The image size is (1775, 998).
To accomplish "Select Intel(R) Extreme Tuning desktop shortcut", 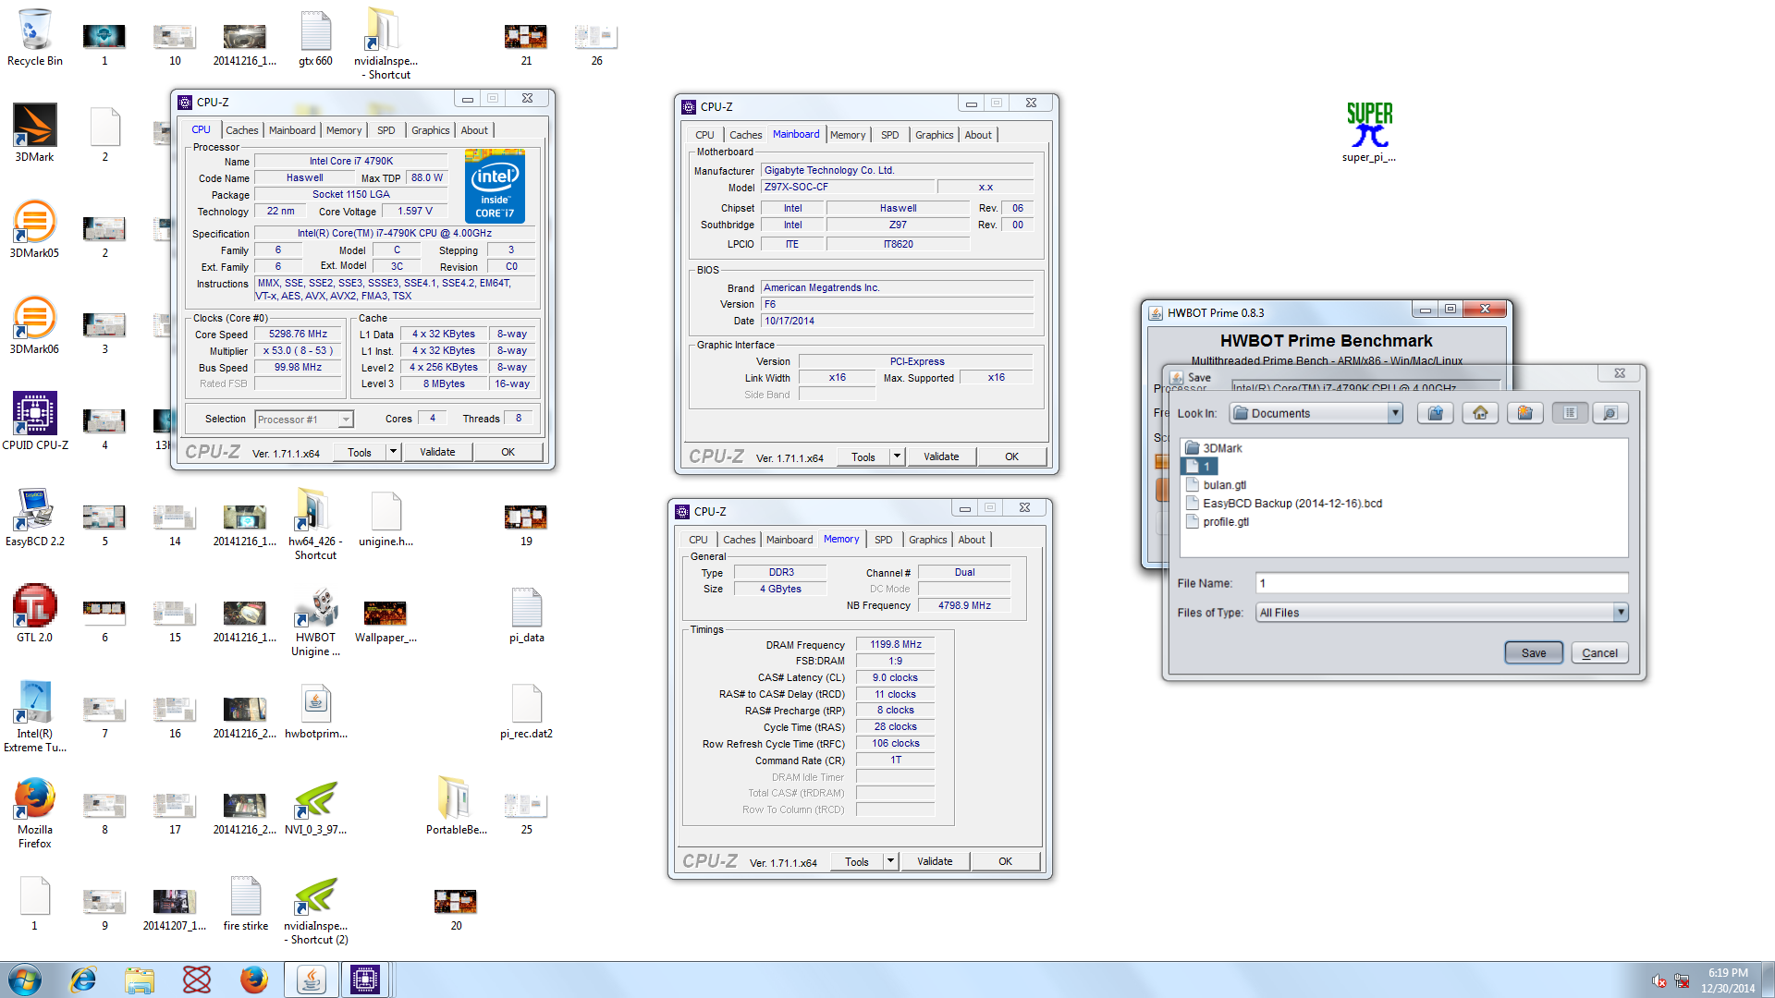I will pos(35,717).
